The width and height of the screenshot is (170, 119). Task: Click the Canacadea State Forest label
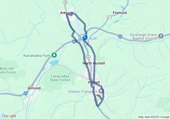click(x=60, y=78)
